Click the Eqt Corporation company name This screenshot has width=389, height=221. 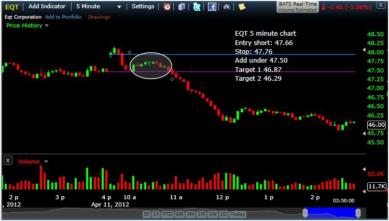point(23,17)
